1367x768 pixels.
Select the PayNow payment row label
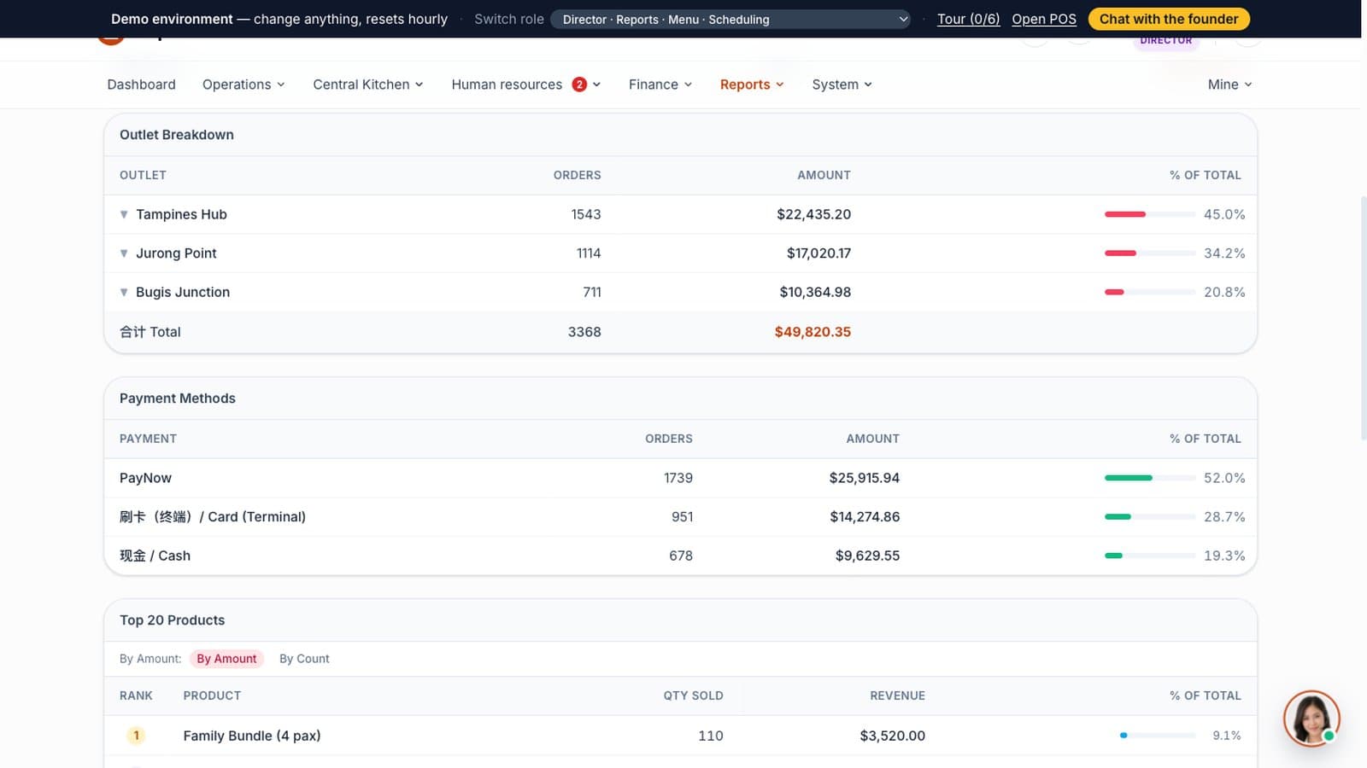(145, 478)
